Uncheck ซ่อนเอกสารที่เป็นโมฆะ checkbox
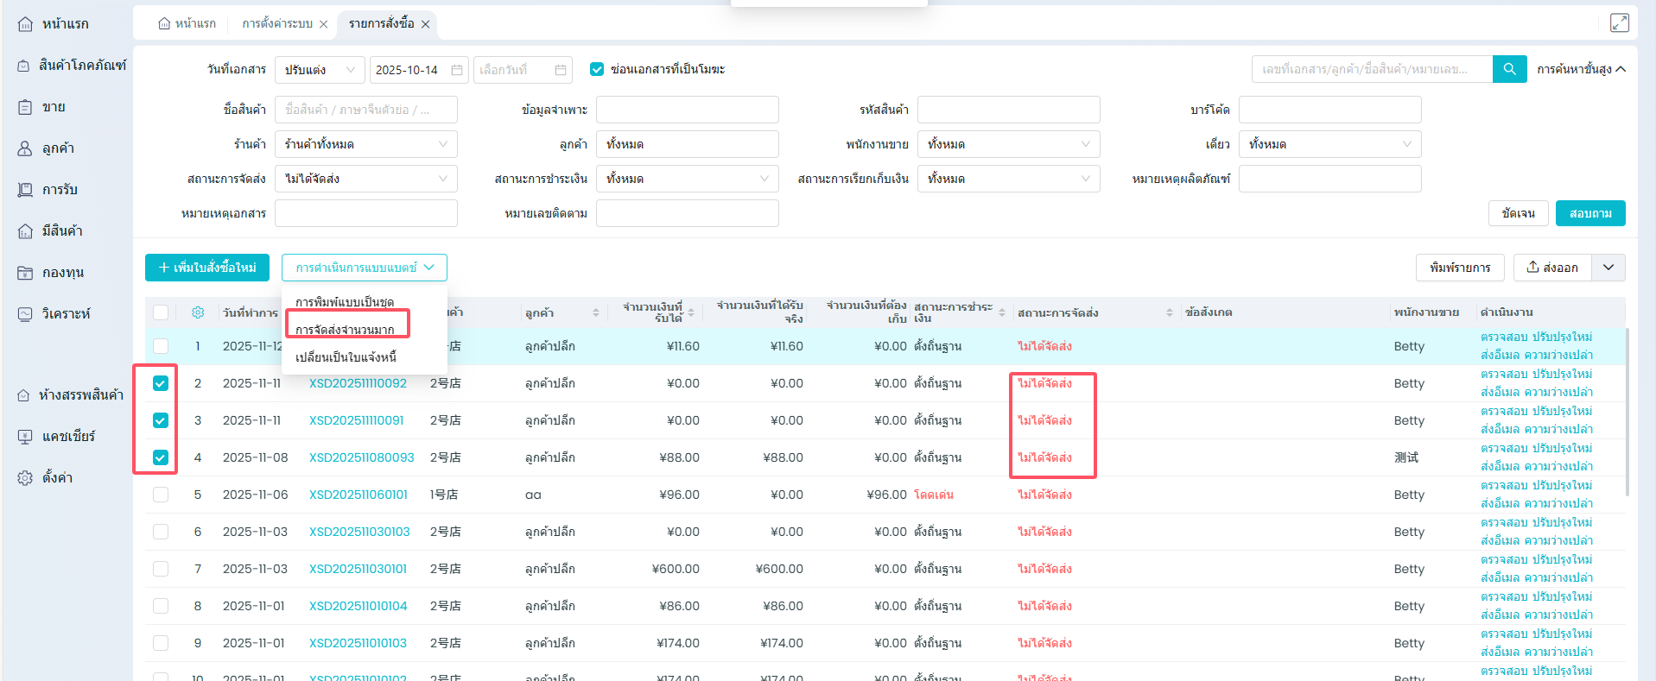The height and width of the screenshot is (681, 1656). [596, 69]
